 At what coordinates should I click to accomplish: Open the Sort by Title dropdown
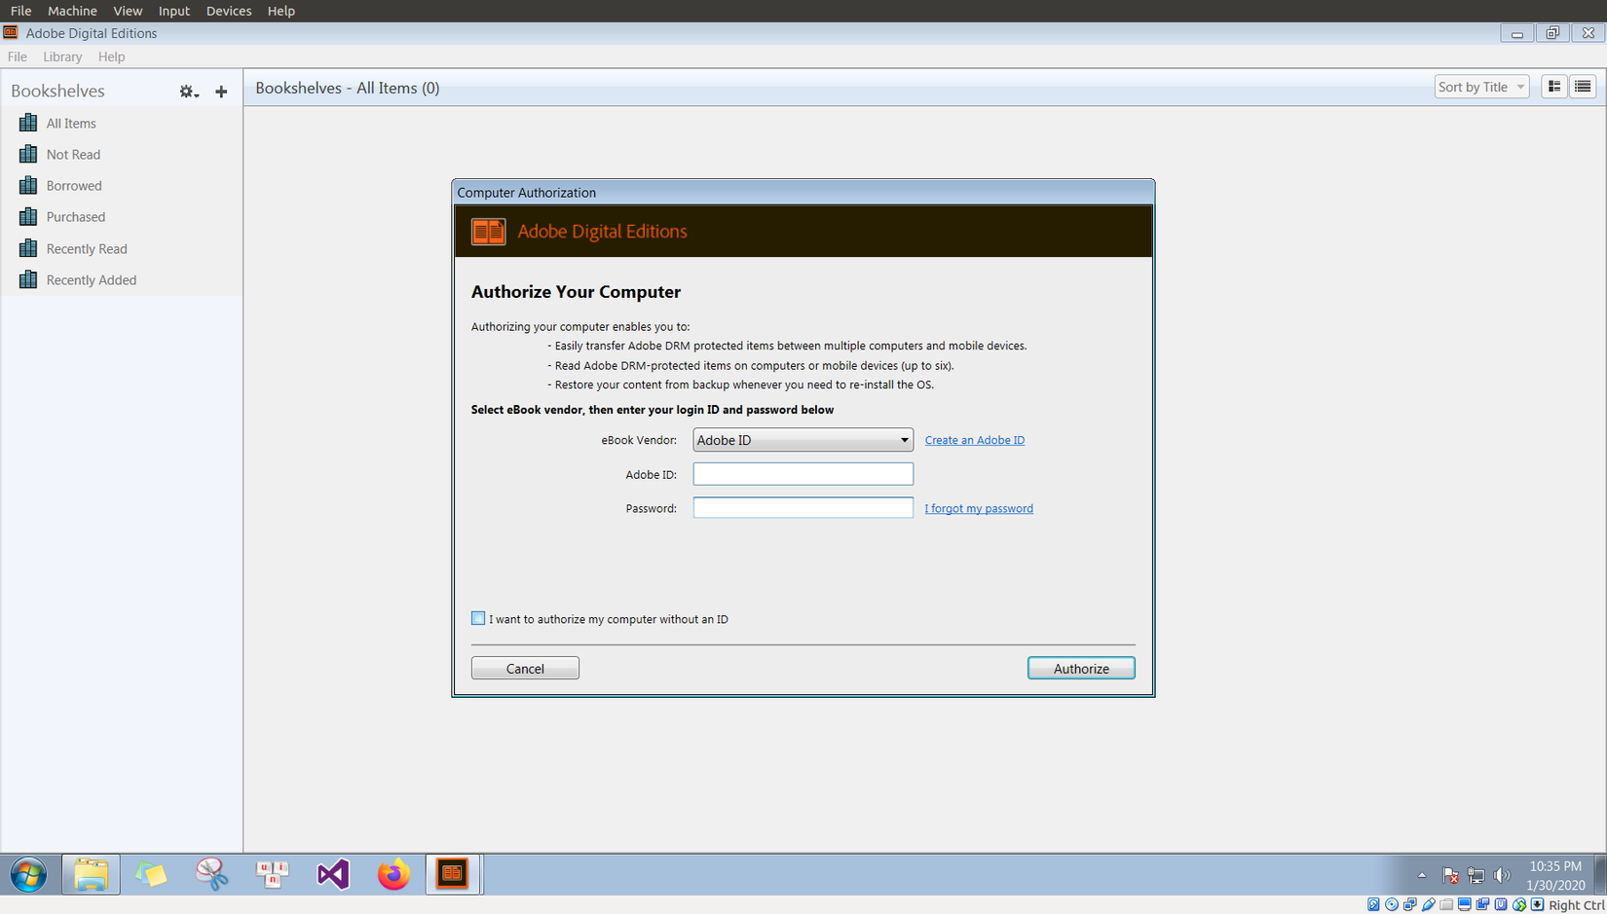pos(1481,87)
